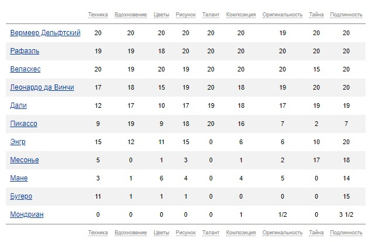372x242 pixels.
Task: Select the bottom Рисунок column header
Action: point(185,233)
